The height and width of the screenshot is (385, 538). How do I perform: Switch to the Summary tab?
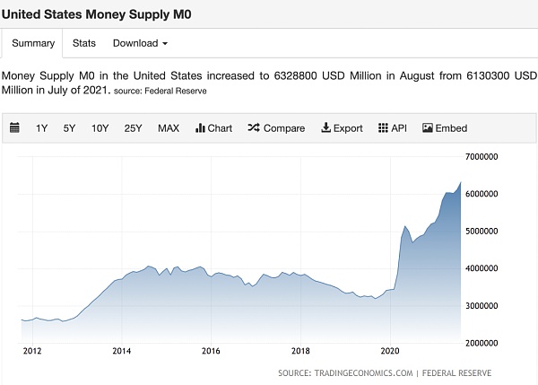33,43
